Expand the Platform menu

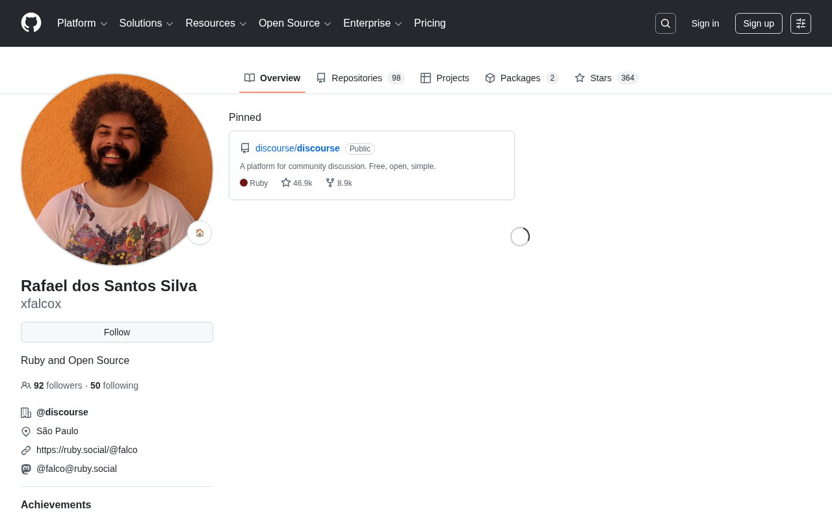point(83,23)
